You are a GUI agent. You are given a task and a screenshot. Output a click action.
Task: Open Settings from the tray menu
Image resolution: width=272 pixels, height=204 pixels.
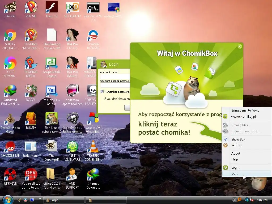(246, 145)
